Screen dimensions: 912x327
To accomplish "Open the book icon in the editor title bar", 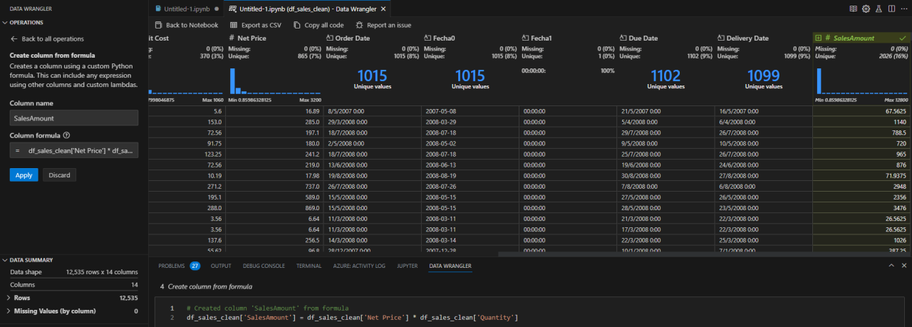I will tap(854, 9).
